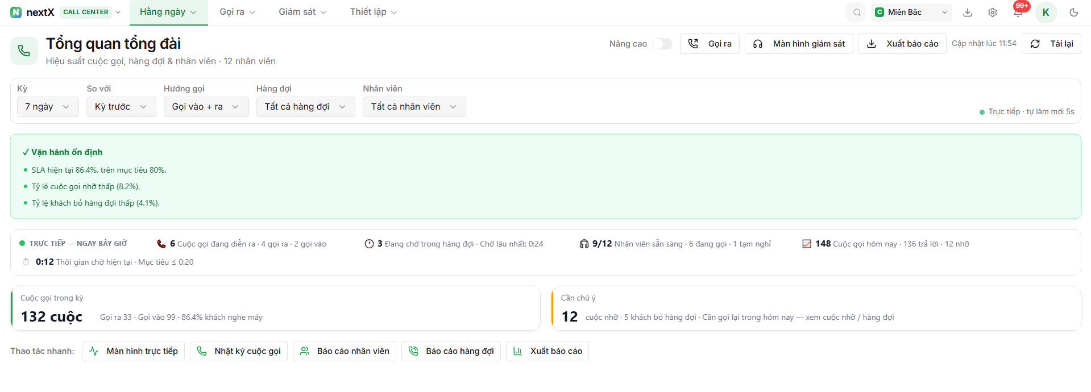Open the Tất cả hàng đợi dropdown
This screenshot has height=392, width=1091.
(305, 107)
